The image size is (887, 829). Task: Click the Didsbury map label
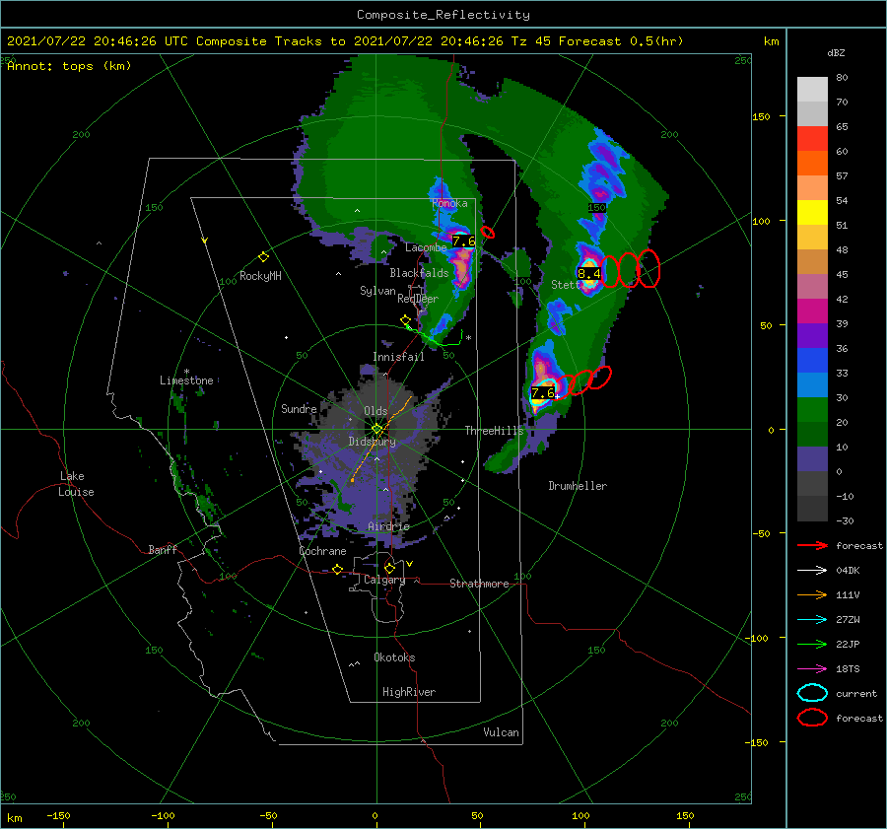click(x=372, y=442)
